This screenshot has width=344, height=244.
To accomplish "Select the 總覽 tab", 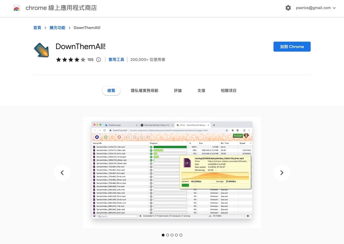I will click(111, 91).
